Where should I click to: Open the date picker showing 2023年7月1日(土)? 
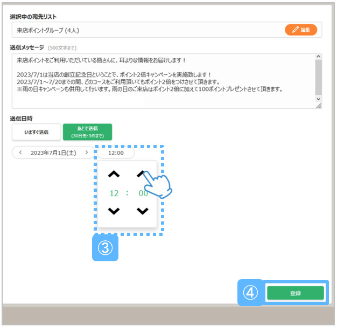coord(53,153)
